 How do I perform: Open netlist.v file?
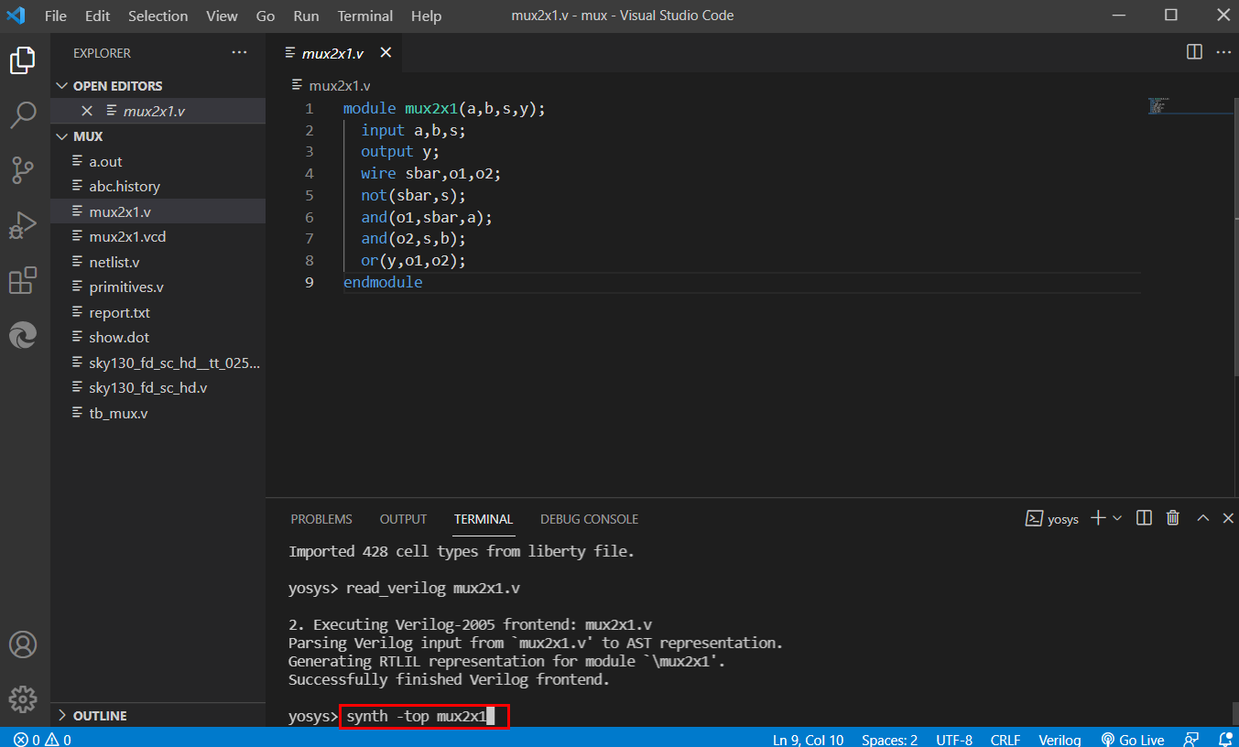pyautogui.click(x=158, y=262)
